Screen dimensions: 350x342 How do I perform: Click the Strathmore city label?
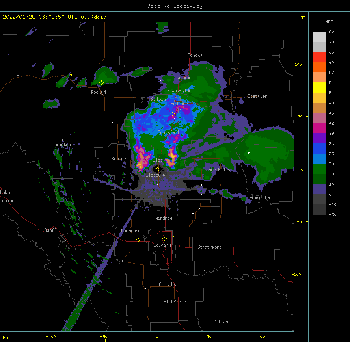point(210,247)
